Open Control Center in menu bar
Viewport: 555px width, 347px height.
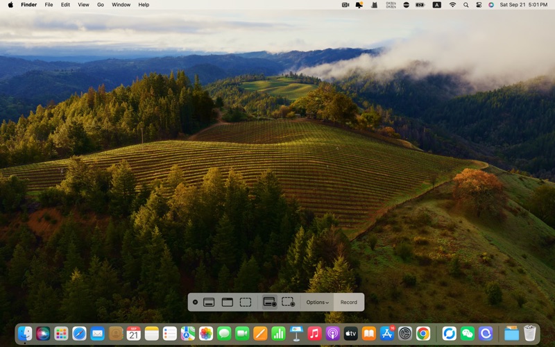pos(478,5)
